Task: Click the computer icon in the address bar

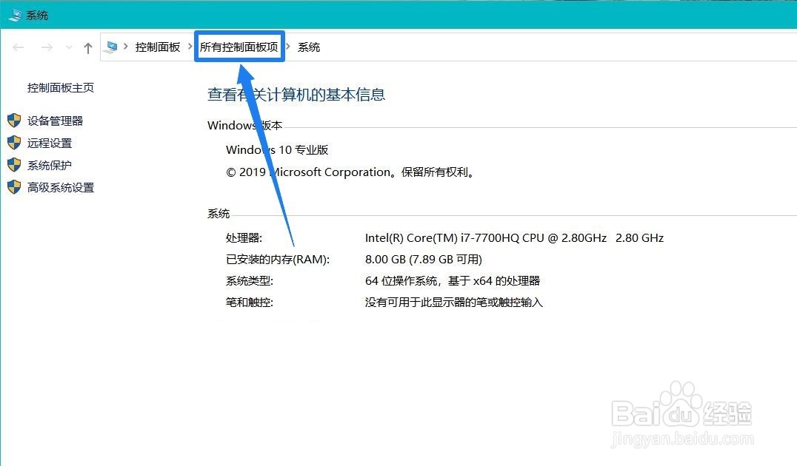Action: (x=113, y=47)
